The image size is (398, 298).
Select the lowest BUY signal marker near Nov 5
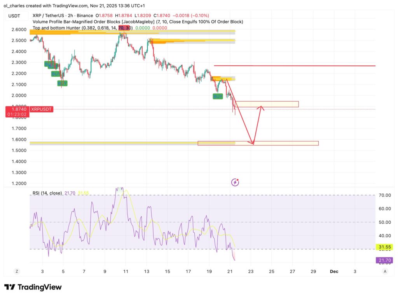(x=62, y=83)
